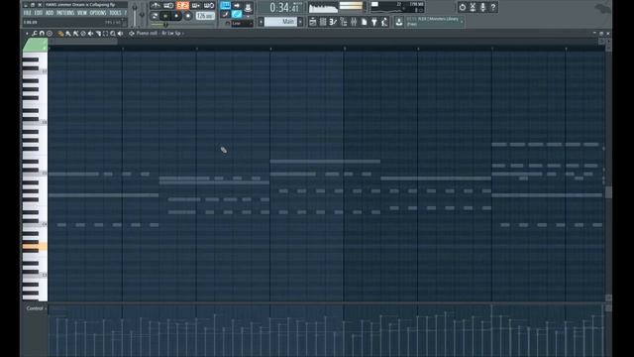Click the piano roll vertical scrollbar handle
This screenshot has height=357, width=634.
click(608, 192)
